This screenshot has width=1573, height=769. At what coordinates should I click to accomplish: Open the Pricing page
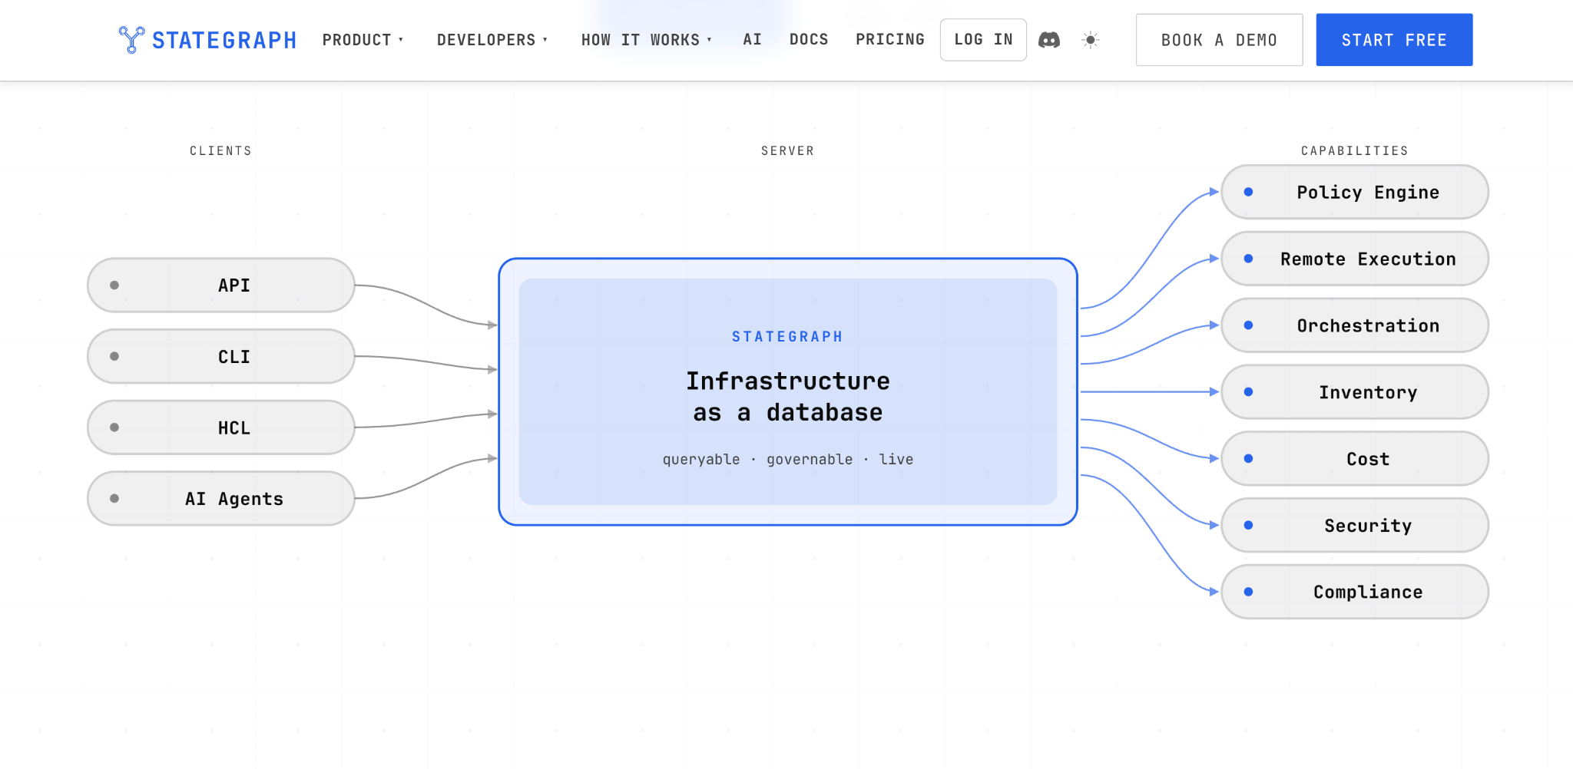pyautogui.click(x=890, y=40)
